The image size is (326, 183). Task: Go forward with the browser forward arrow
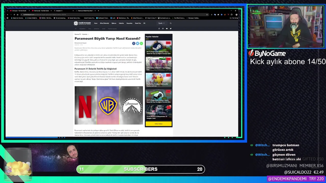coord(11,14)
